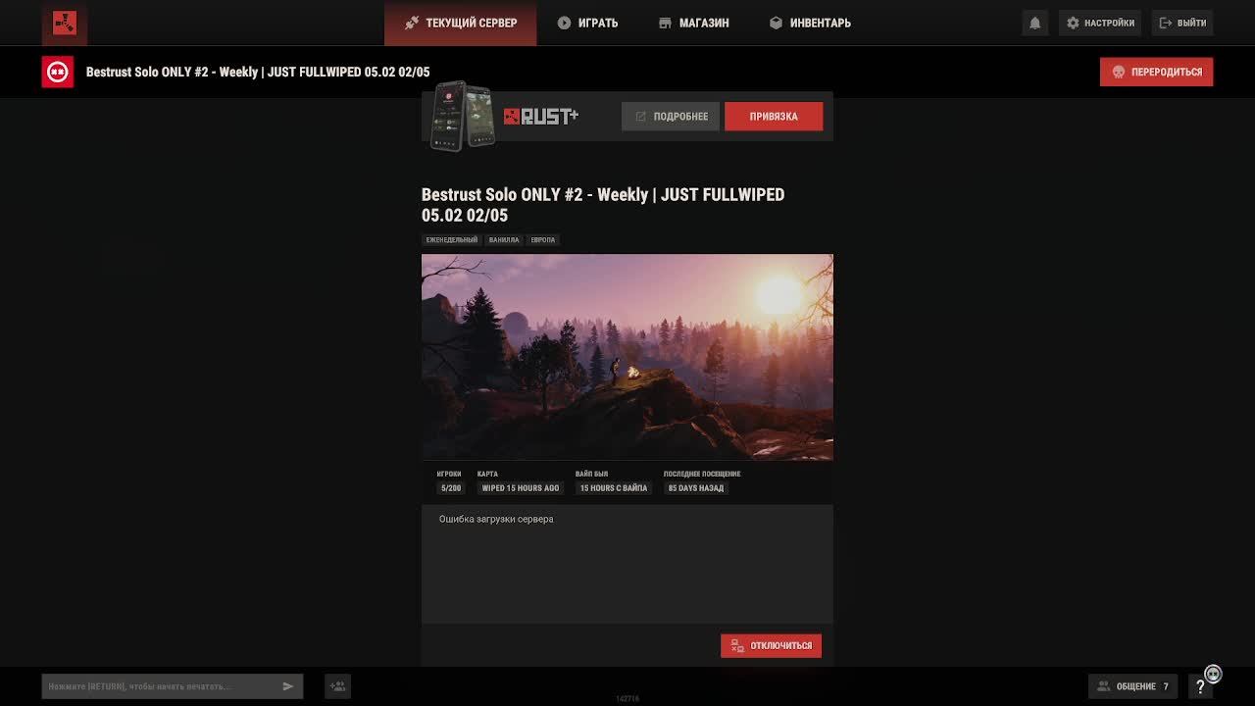Open notifications bell icon
Image resolution: width=1255 pixels, height=706 pixels.
[1034, 23]
